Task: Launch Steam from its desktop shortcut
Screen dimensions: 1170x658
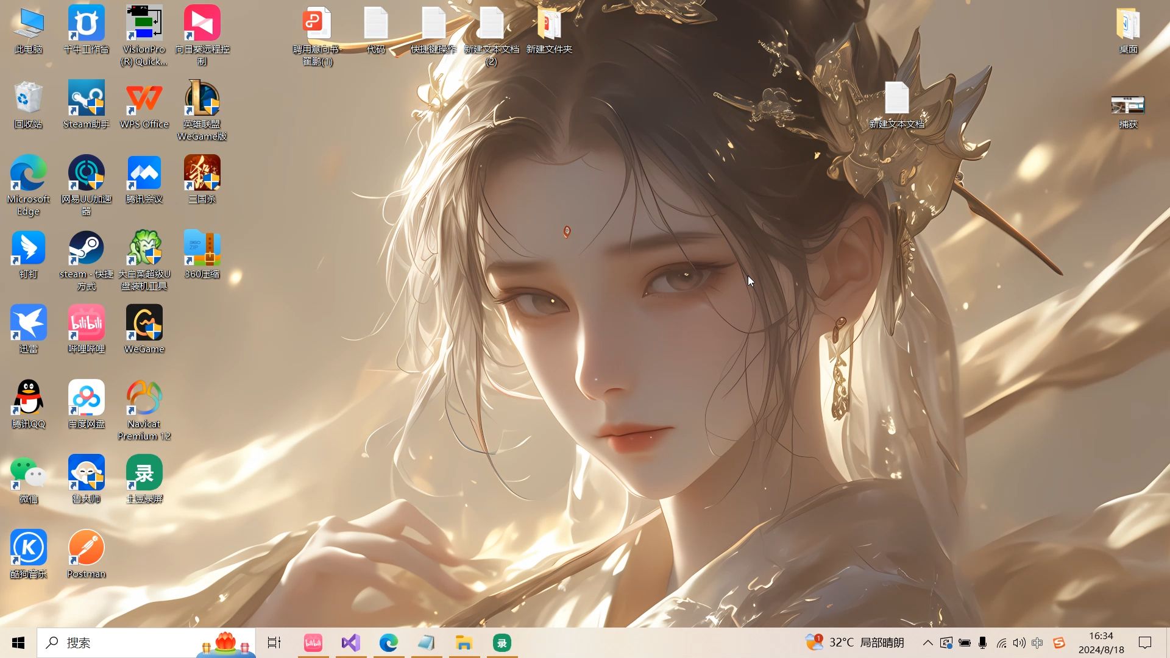Action: (x=86, y=250)
